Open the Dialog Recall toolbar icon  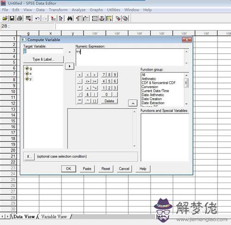click(29, 18)
